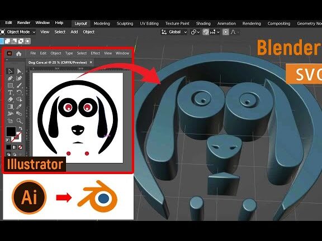The height and width of the screenshot is (241, 322).
Task: Open proportional editing falloff dropdown
Action: [235, 32]
